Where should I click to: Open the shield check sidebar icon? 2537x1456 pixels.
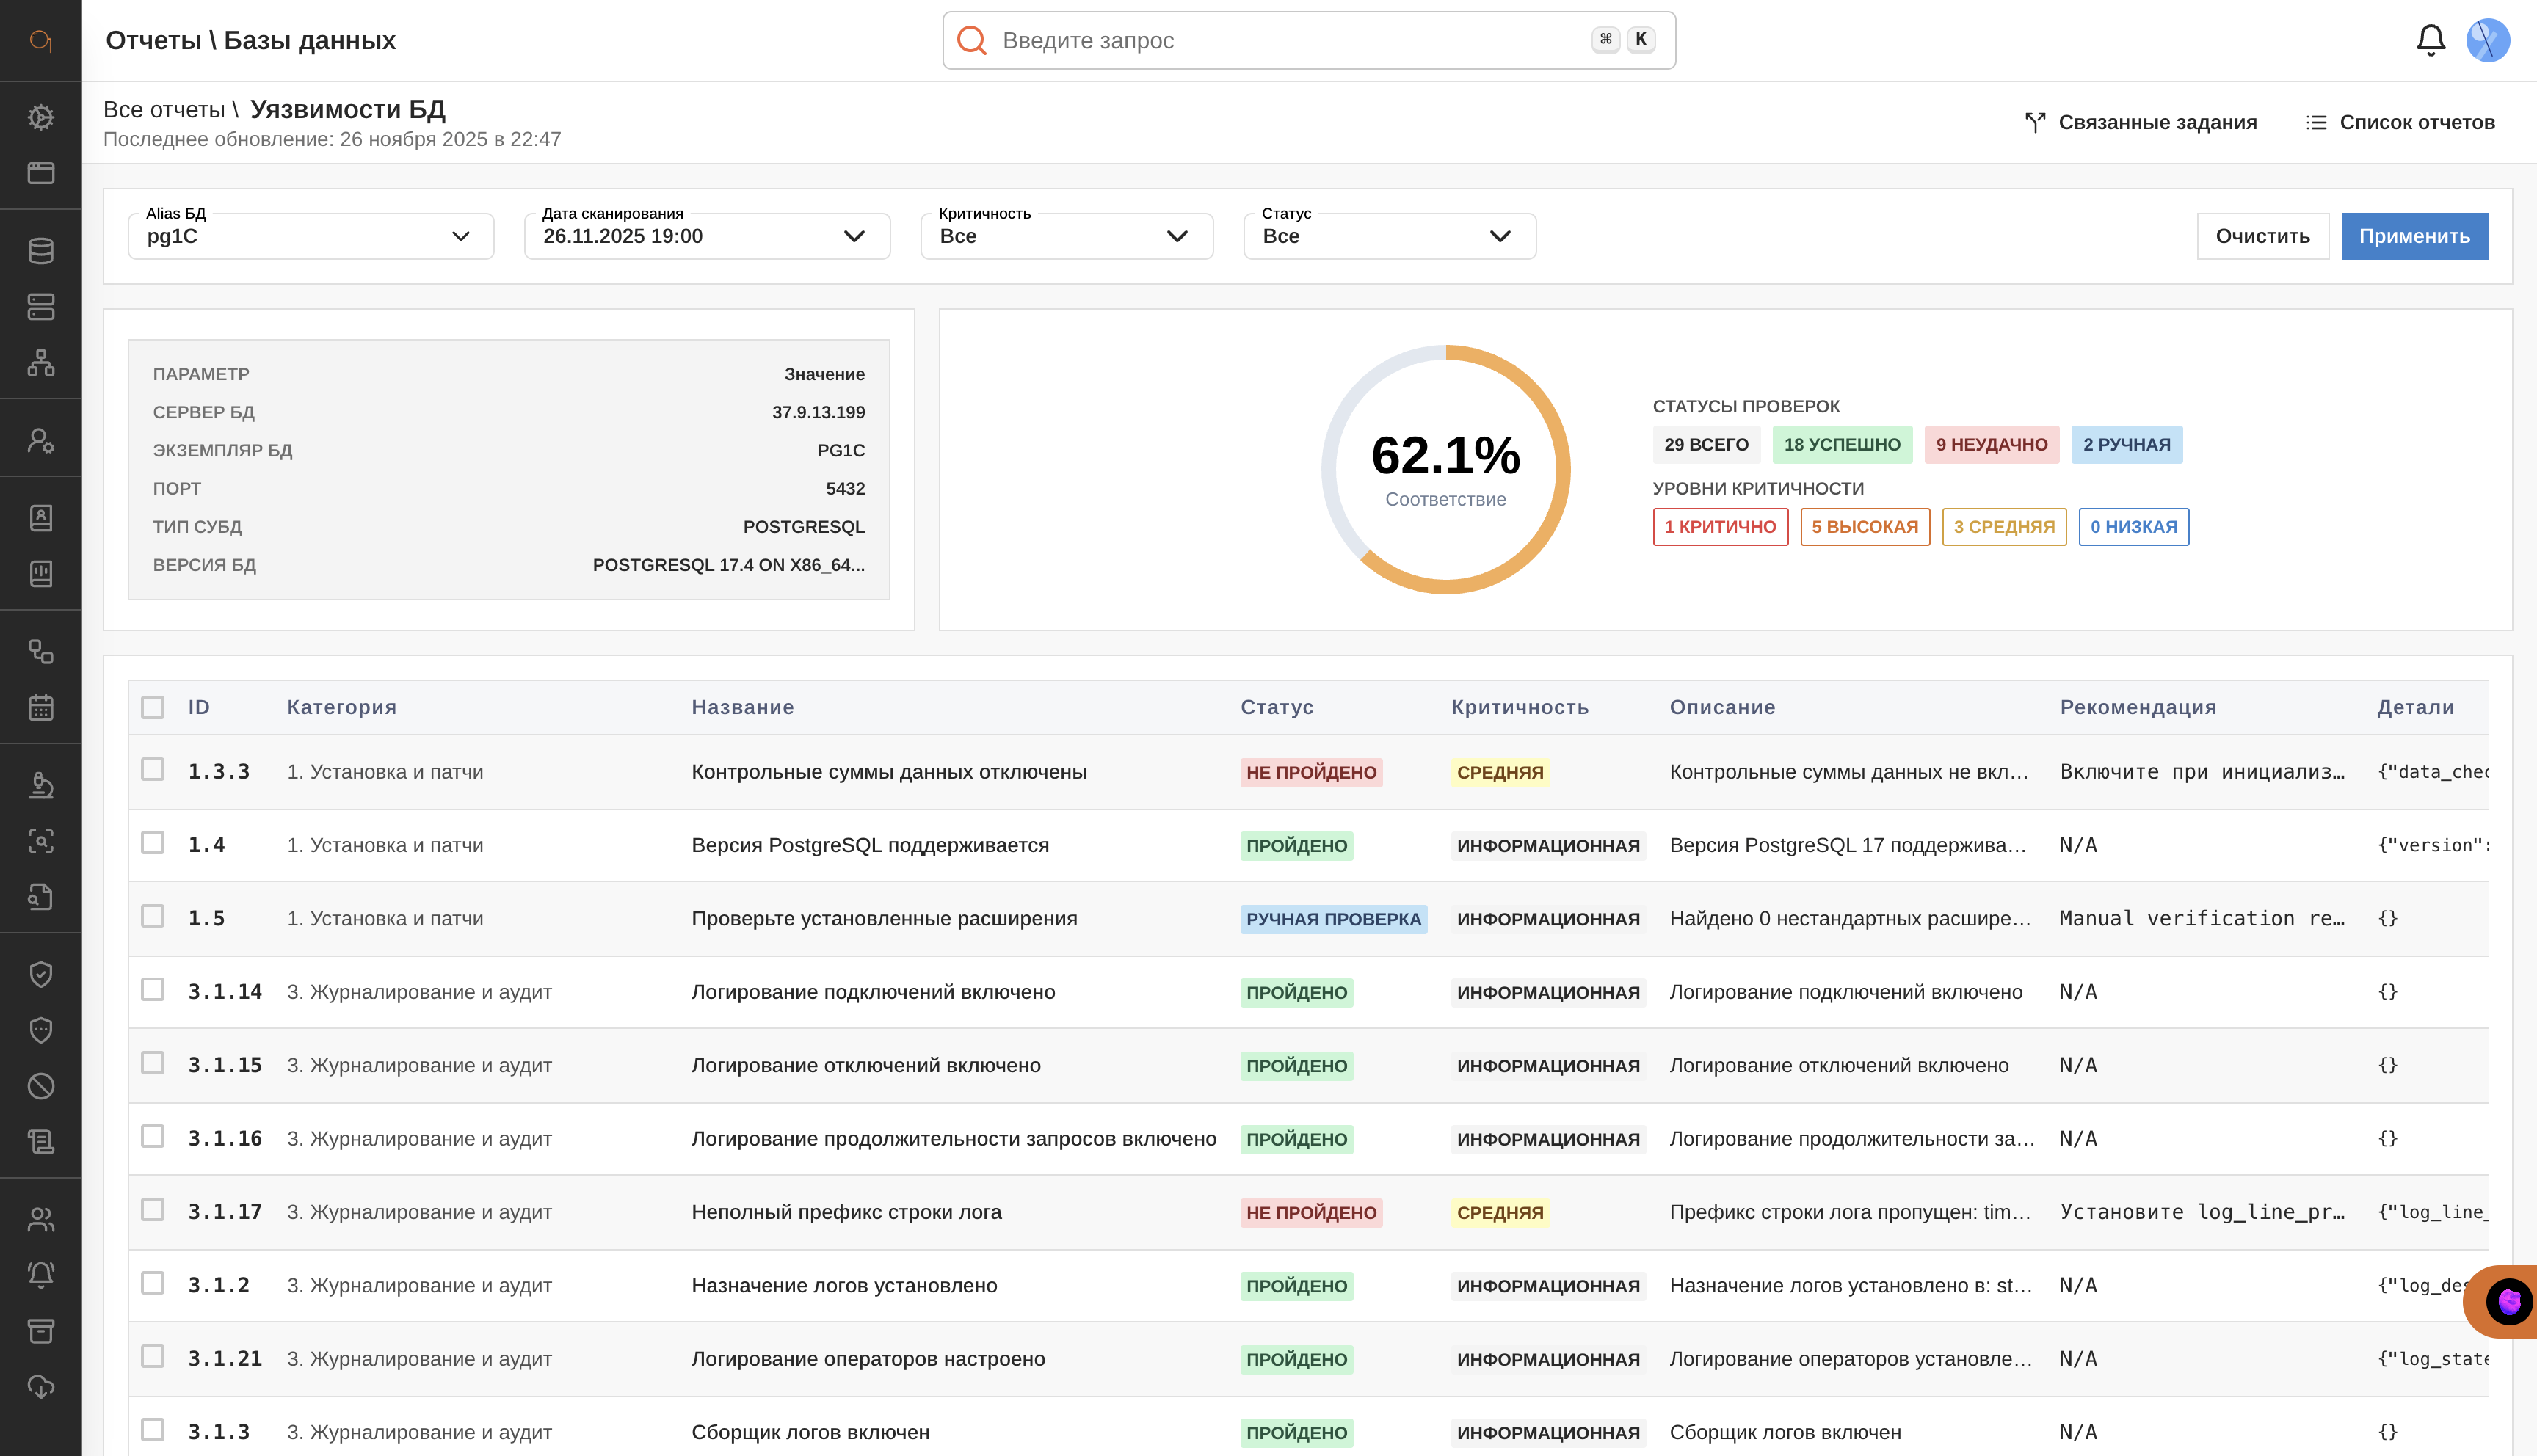coord(41,974)
